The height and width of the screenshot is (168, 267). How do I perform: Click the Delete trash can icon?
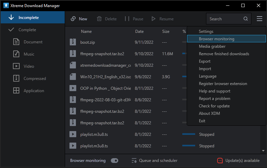pyautogui.click(x=99, y=19)
